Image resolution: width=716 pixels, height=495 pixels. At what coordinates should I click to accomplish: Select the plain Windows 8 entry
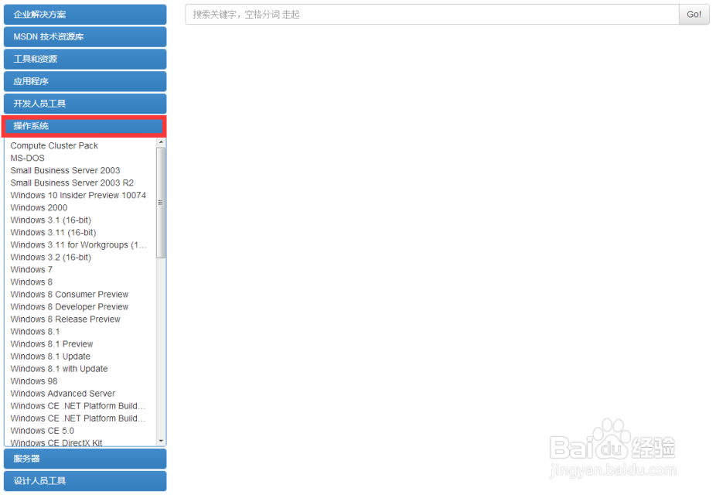[32, 282]
